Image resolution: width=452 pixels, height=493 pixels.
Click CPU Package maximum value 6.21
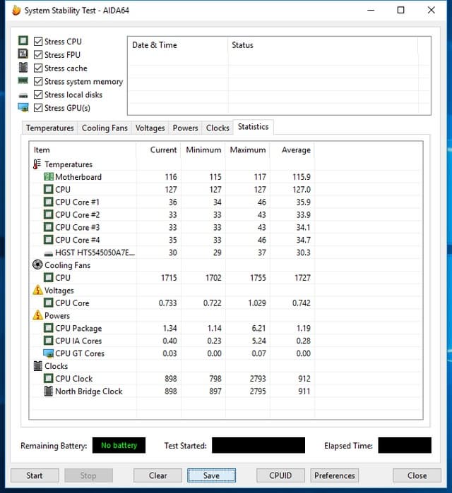point(258,328)
